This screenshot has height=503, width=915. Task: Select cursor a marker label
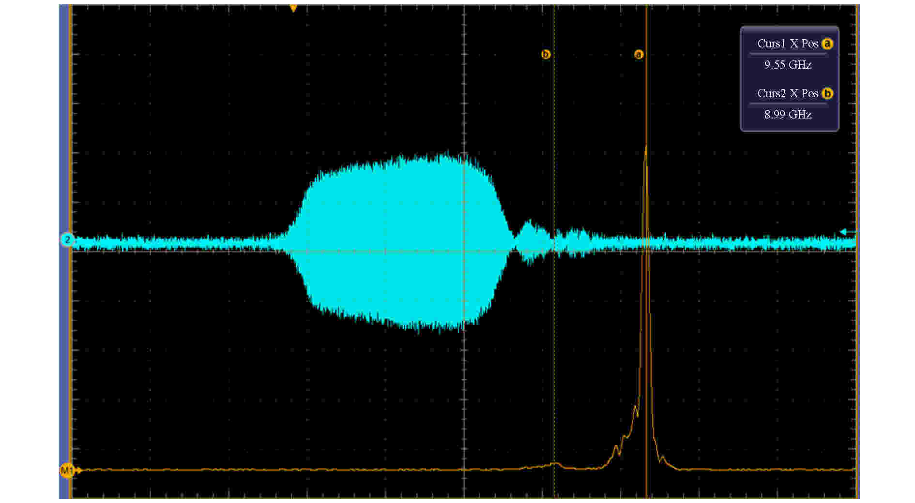tap(639, 54)
